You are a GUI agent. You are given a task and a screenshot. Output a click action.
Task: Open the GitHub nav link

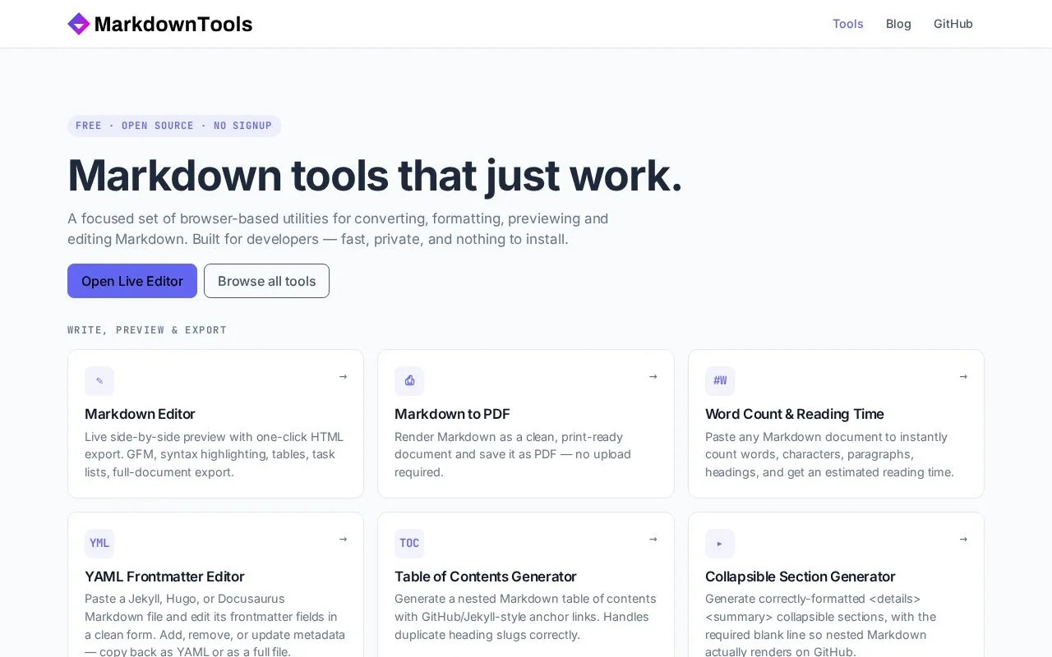click(x=953, y=24)
